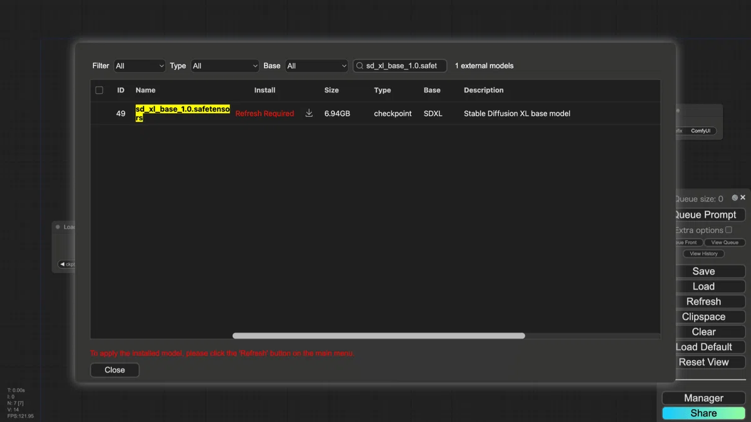The image size is (751, 422).
Task: Click the 1 external models label
Action: 484,66
